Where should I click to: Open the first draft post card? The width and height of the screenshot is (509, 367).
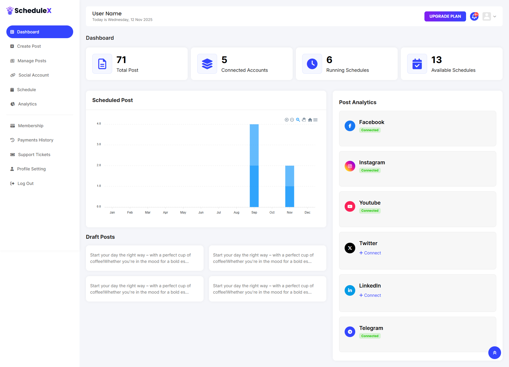click(144, 258)
